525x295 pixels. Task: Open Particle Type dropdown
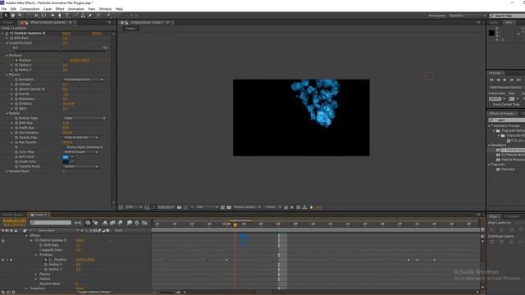[84, 118]
